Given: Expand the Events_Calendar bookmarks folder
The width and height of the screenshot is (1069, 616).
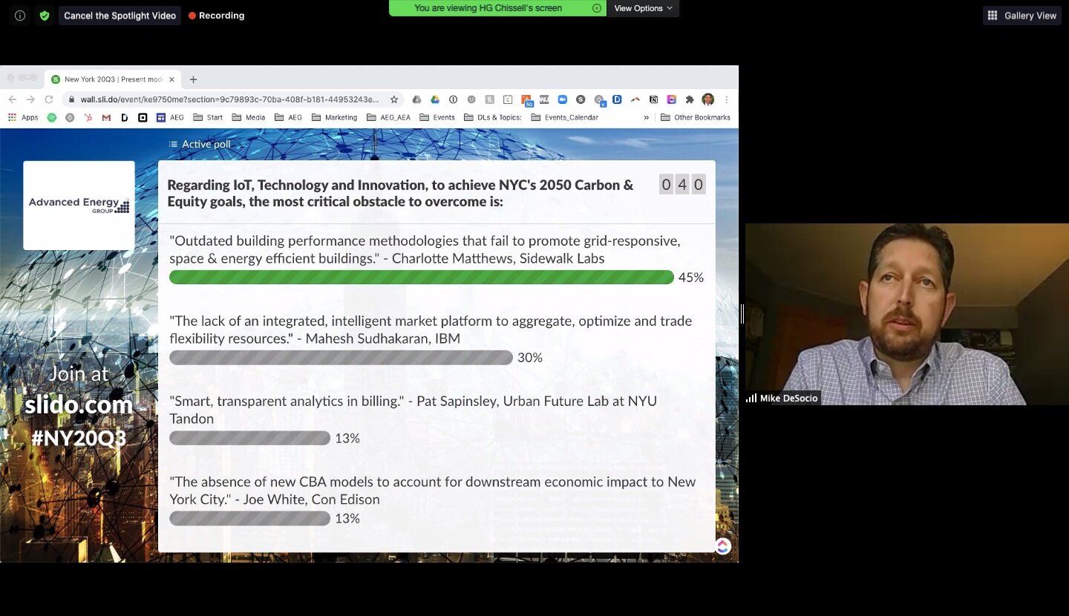Looking at the screenshot, I should click(565, 117).
